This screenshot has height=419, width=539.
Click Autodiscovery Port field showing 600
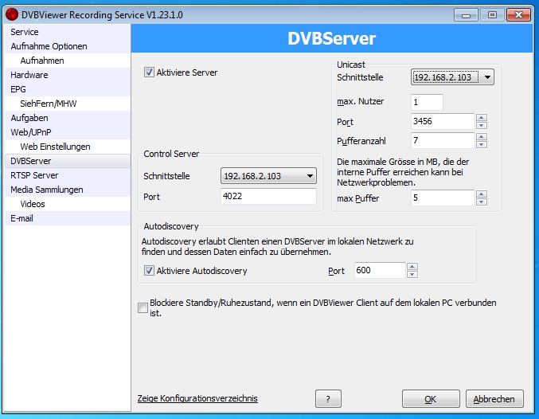(x=380, y=270)
